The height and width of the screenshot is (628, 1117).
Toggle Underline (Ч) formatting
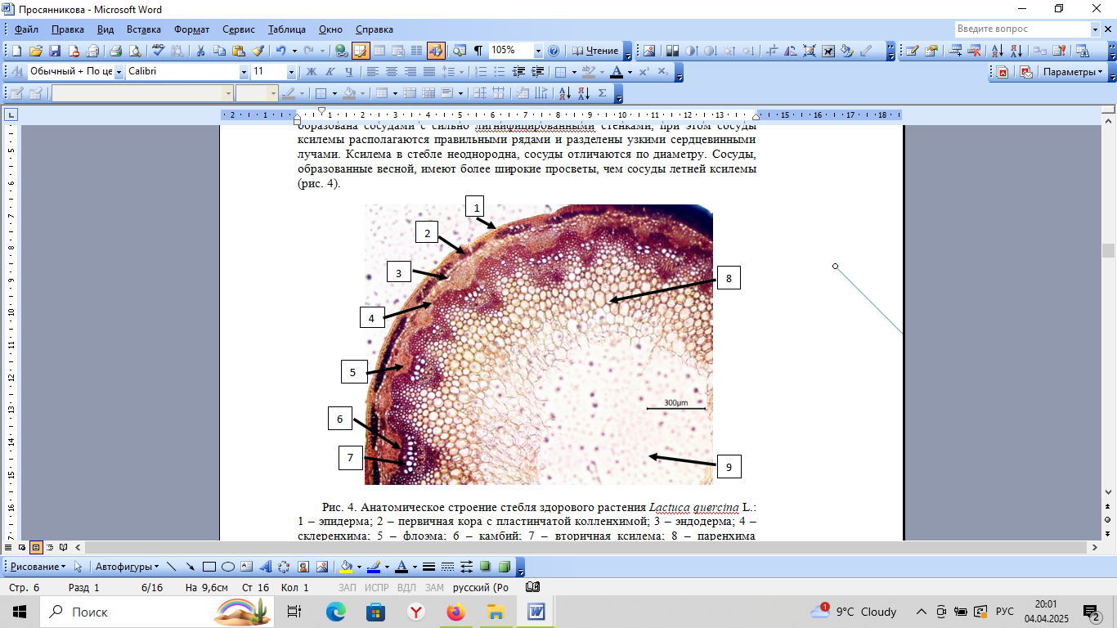pos(348,72)
